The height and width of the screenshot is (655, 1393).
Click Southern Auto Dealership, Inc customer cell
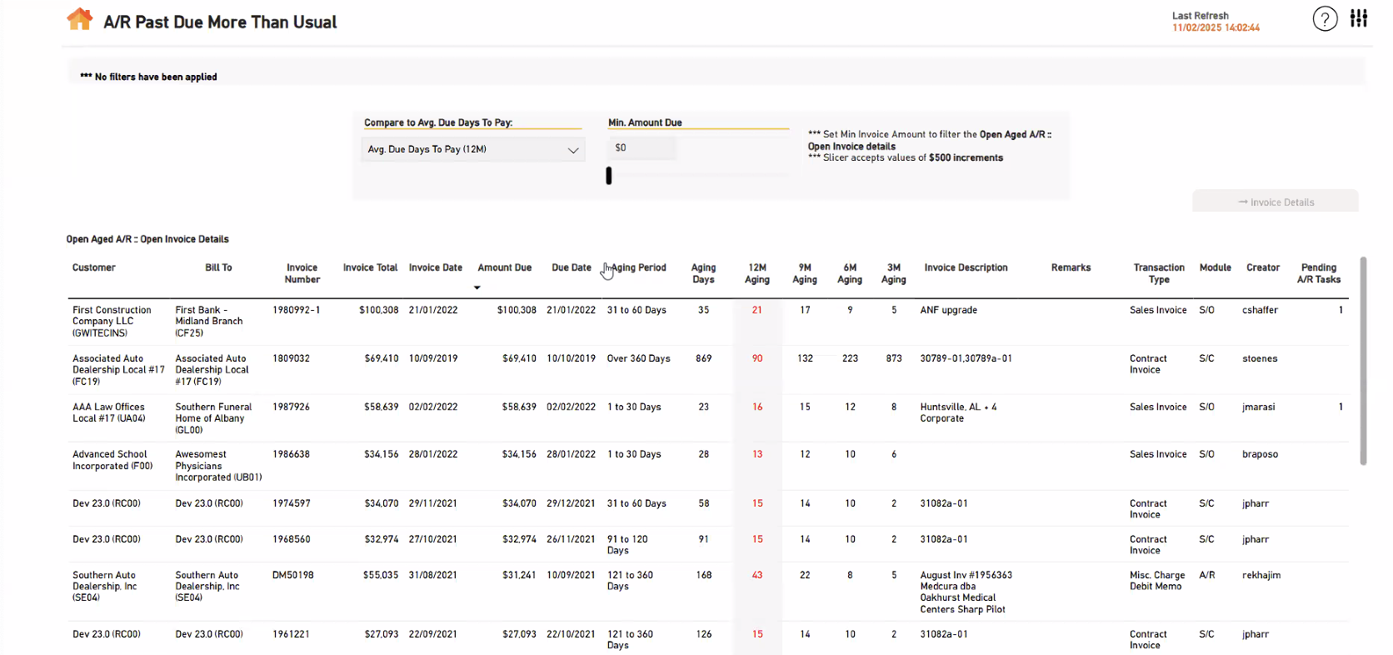105,587
